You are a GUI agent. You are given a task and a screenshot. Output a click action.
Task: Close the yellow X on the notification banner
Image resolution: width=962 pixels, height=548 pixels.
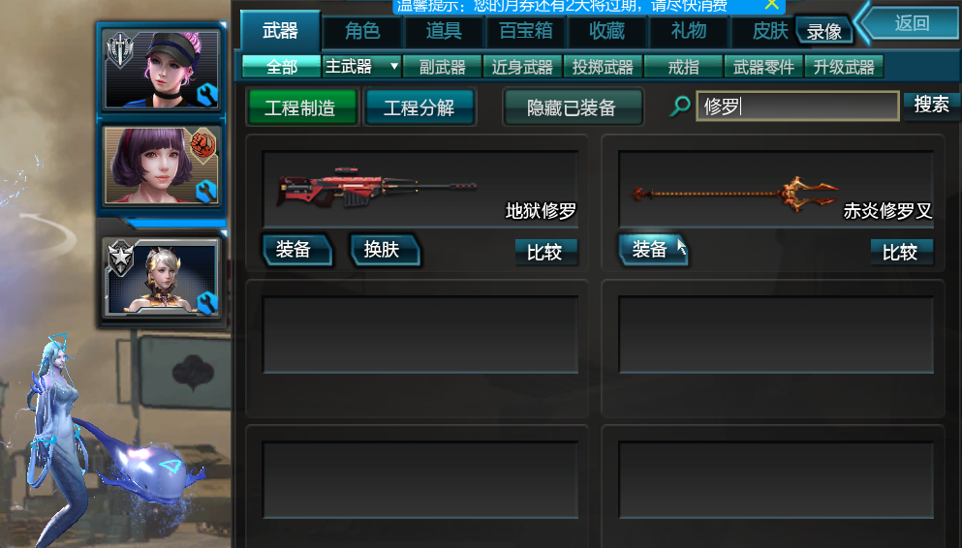pyautogui.click(x=772, y=5)
